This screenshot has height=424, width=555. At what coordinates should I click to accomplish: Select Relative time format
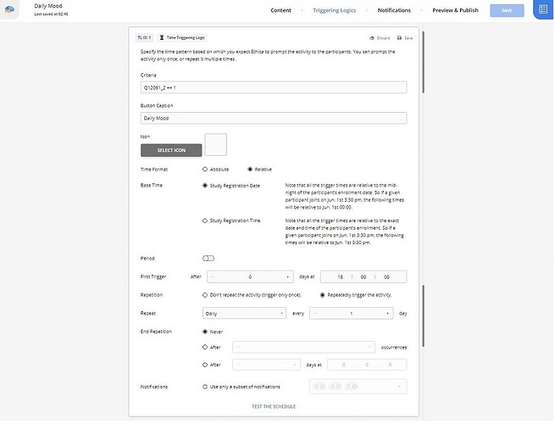[x=250, y=170]
